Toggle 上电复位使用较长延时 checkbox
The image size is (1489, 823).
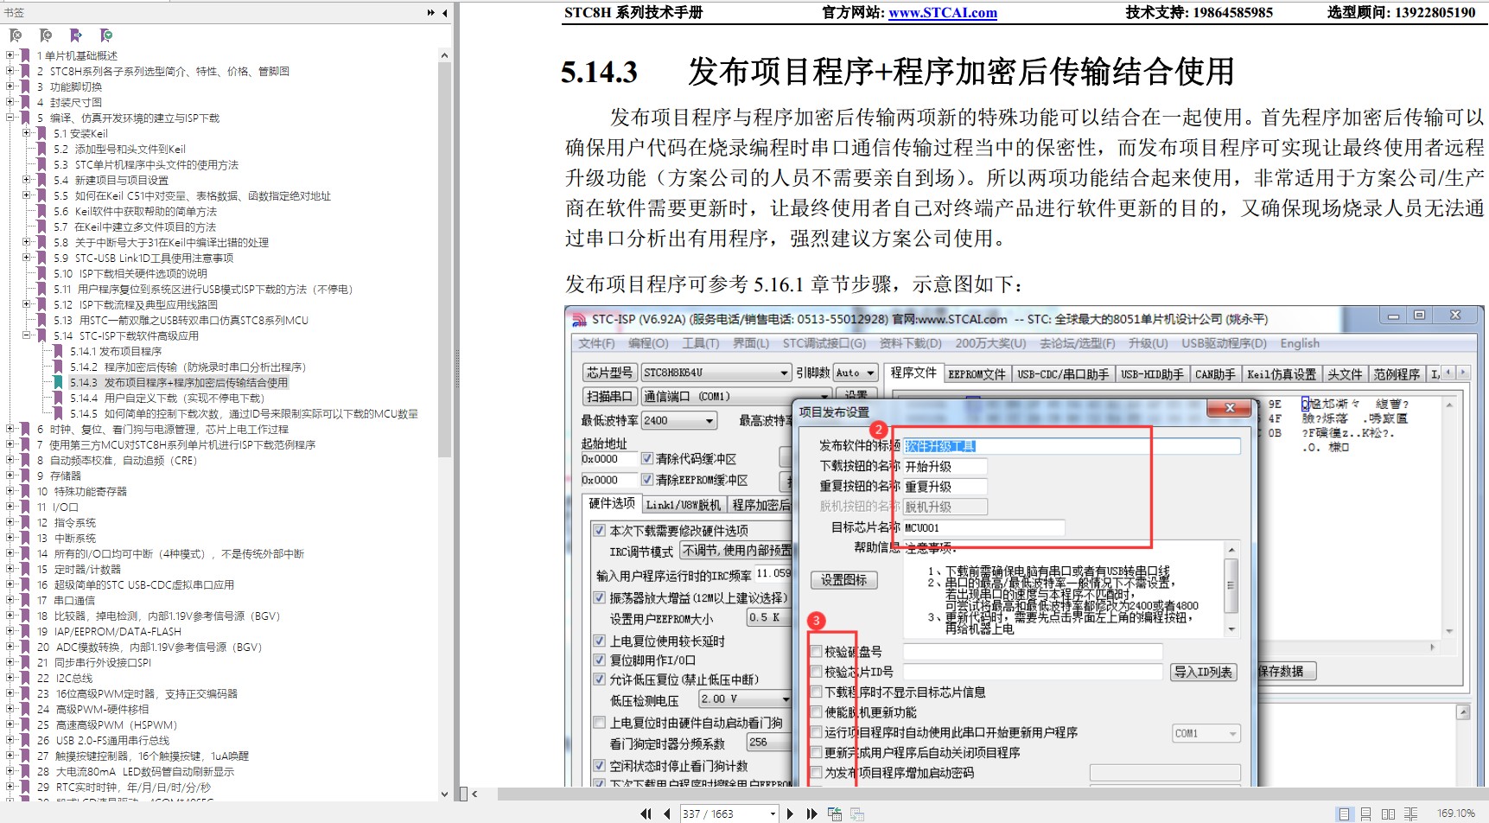point(600,641)
